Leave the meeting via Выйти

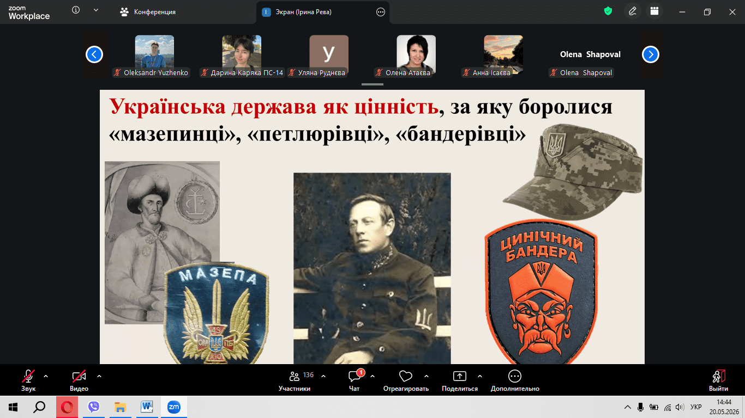point(718,380)
